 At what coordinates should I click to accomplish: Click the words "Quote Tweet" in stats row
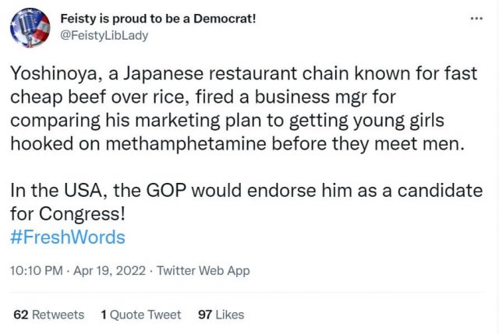click(146, 315)
